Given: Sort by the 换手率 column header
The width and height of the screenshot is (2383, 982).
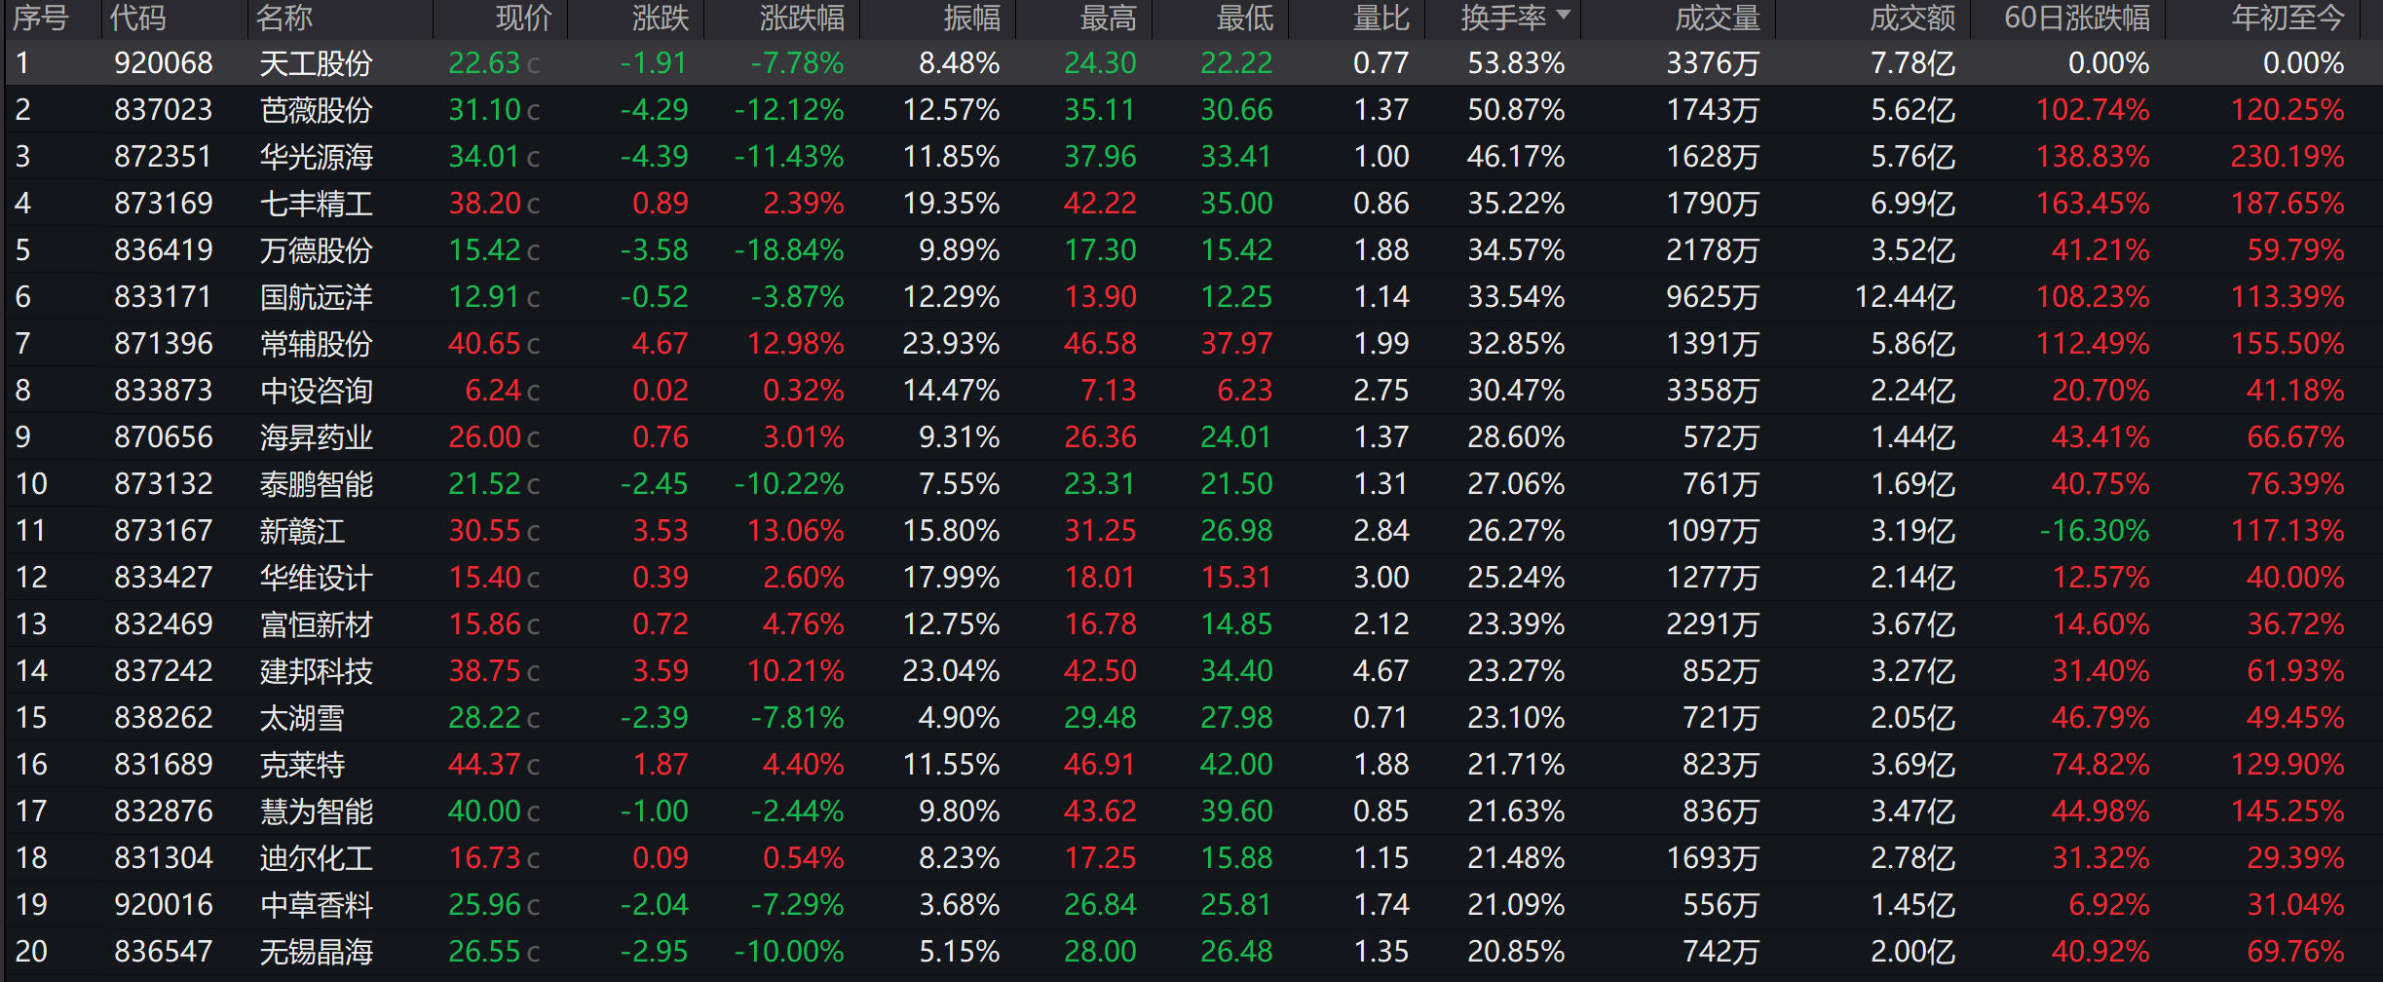Looking at the screenshot, I should point(1503,18).
